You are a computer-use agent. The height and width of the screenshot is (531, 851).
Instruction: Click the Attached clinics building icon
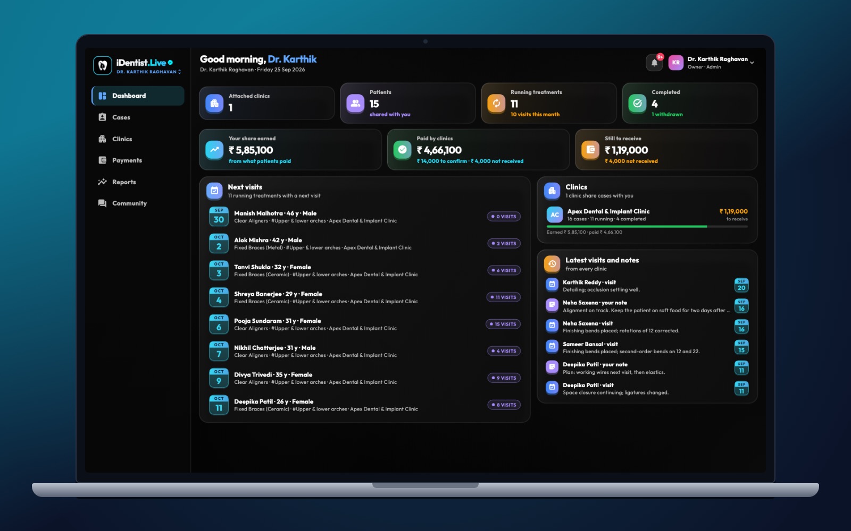(x=214, y=104)
